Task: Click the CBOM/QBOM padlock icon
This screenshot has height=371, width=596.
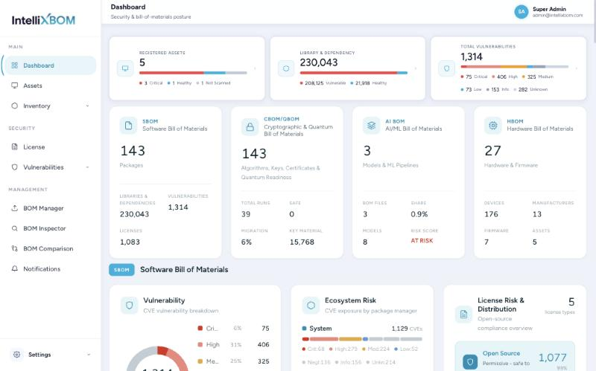Action: click(x=250, y=127)
